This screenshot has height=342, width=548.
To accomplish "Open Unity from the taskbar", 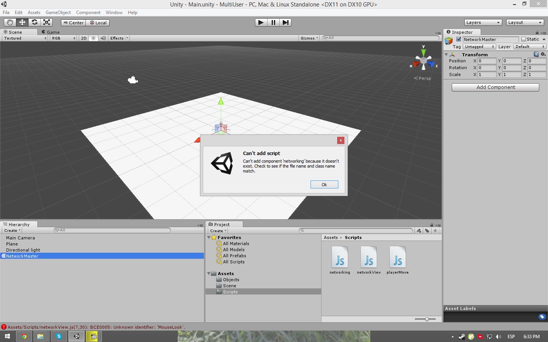I will click(76, 336).
